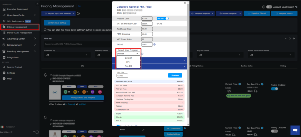301x137 pixels.
Task: Open the Buy Box Status filter dropdown
Action: coord(220,55)
